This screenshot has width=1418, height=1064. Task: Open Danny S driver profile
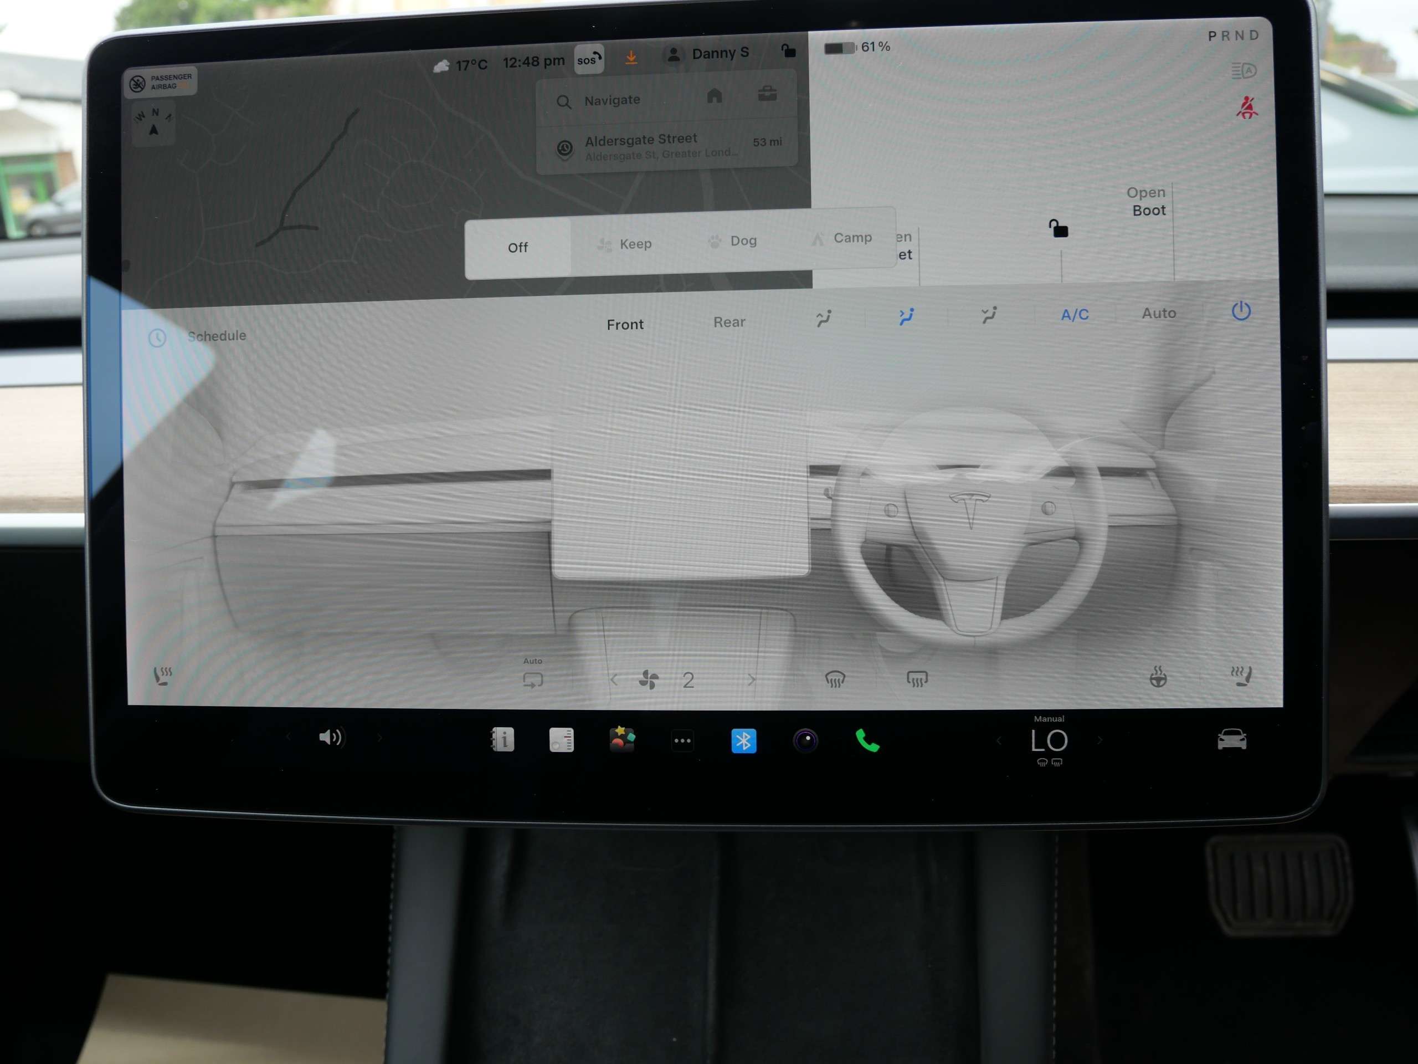707,54
